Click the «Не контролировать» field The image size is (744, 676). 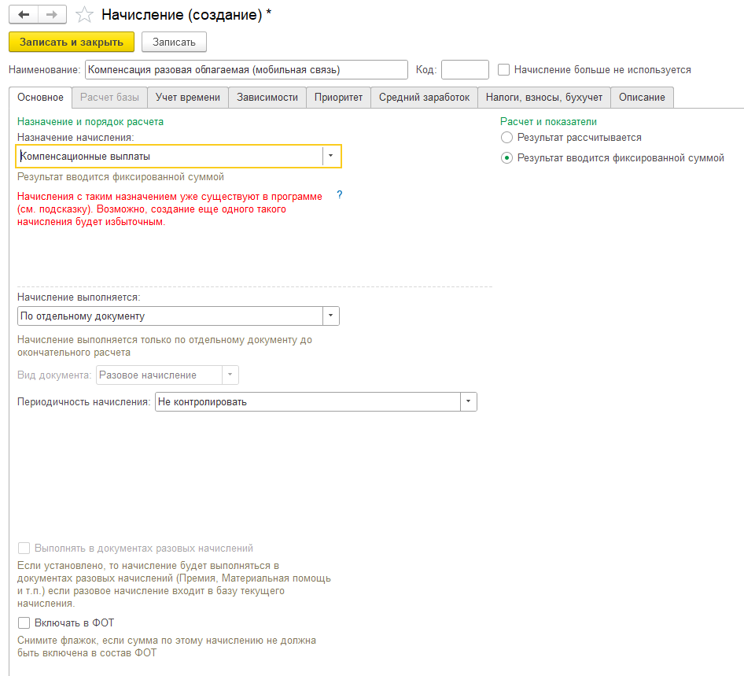coord(308,401)
